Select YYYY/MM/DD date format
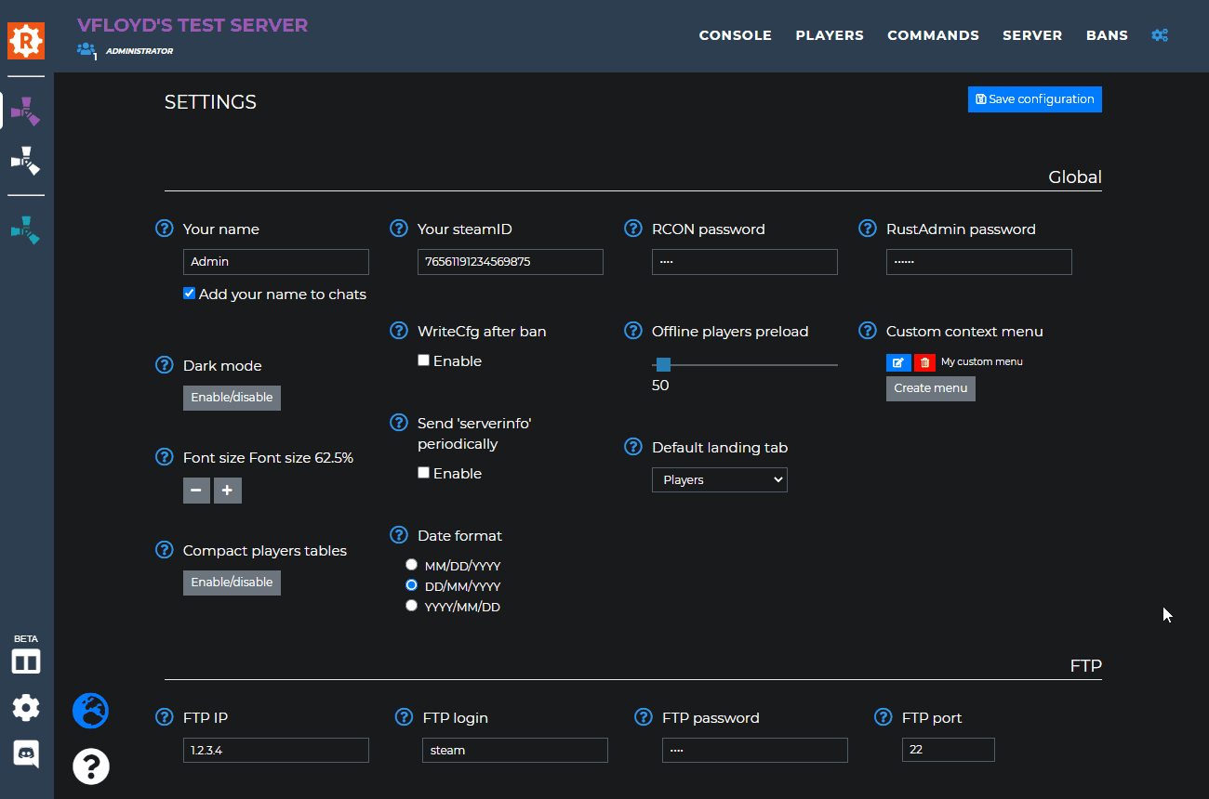 (411, 605)
